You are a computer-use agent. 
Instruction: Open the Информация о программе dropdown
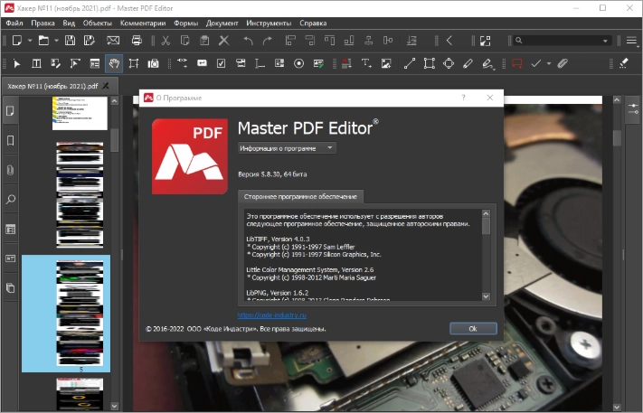287,148
